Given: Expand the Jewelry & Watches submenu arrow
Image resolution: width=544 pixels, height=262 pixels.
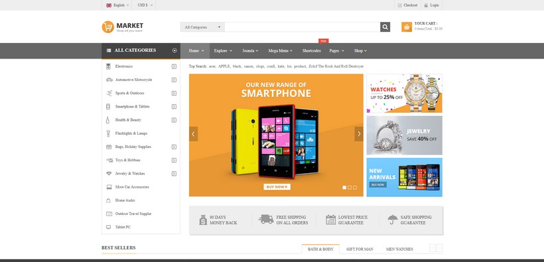Looking at the screenshot, I should 174,174.
